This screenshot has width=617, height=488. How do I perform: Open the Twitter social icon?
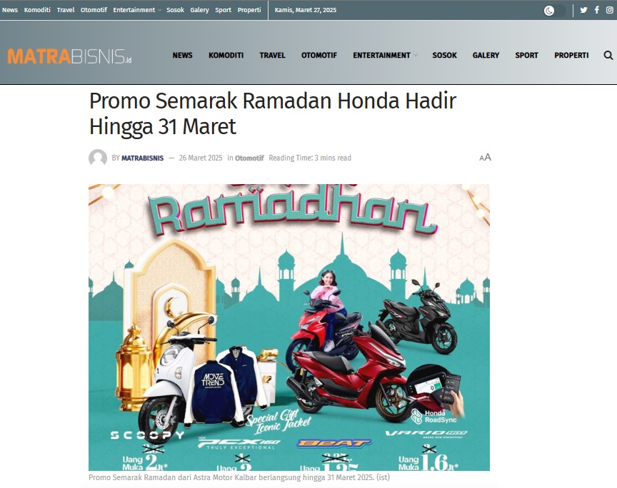583,10
